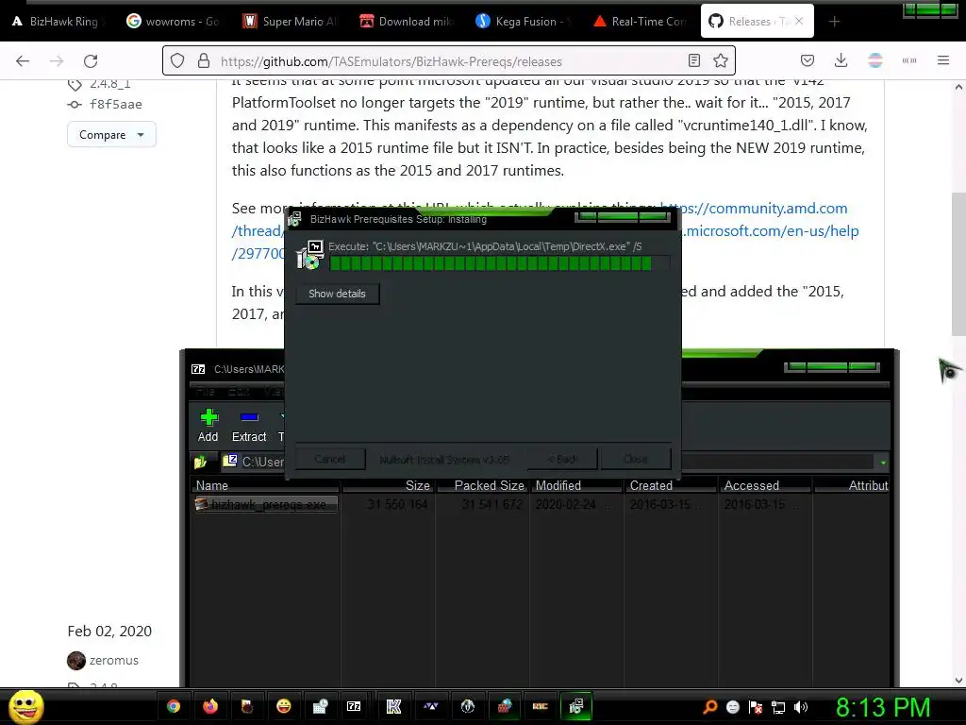The width and height of the screenshot is (966, 725).
Task: Open the smiley face start button
Action: [26, 706]
